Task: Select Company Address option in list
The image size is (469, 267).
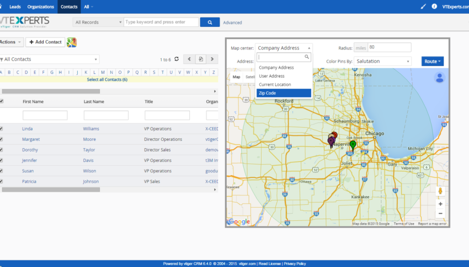Action: (x=284, y=68)
